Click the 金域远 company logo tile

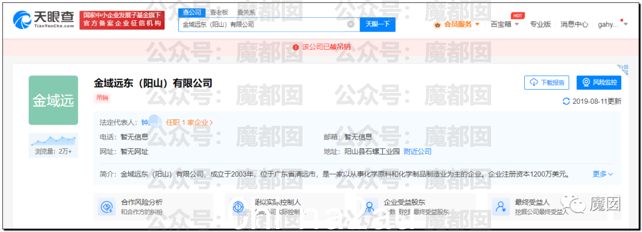pos(53,100)
